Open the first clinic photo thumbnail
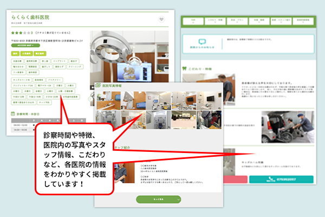Image resolution: width=325 pixels, height=217 pixels. 105,101
